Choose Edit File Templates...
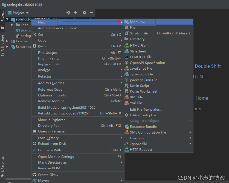This screenshot has height=183, width=229. 158,109
